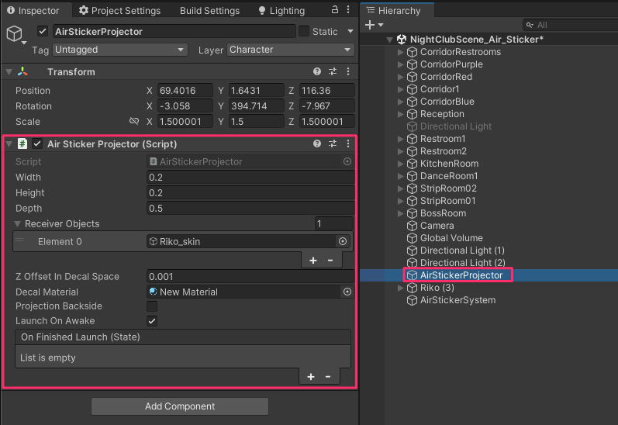618x425 pixels.
Task: Toggle the AirStickerProjector active checkbox
Action: tap(43, 31)
